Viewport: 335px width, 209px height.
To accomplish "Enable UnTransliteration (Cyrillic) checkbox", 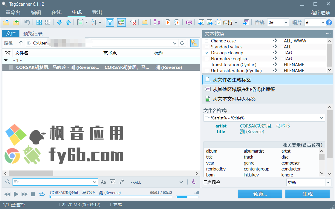I will point(206,71).
